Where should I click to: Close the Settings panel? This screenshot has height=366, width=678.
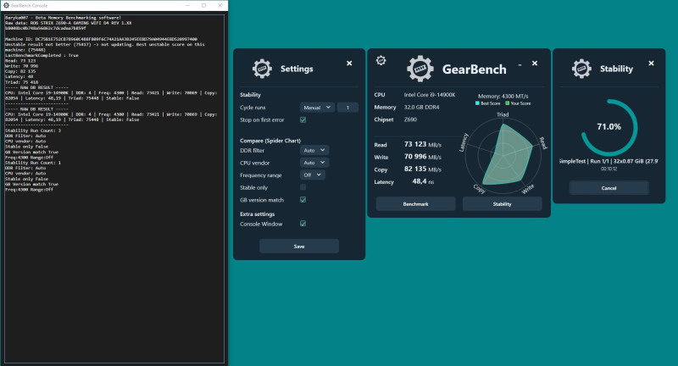tap(349, 63)
